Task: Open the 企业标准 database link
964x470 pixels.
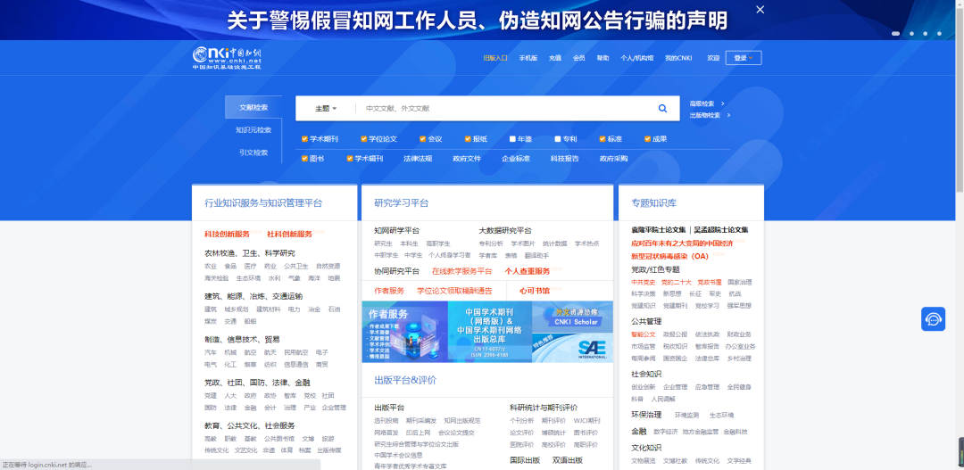Action: 516,159
